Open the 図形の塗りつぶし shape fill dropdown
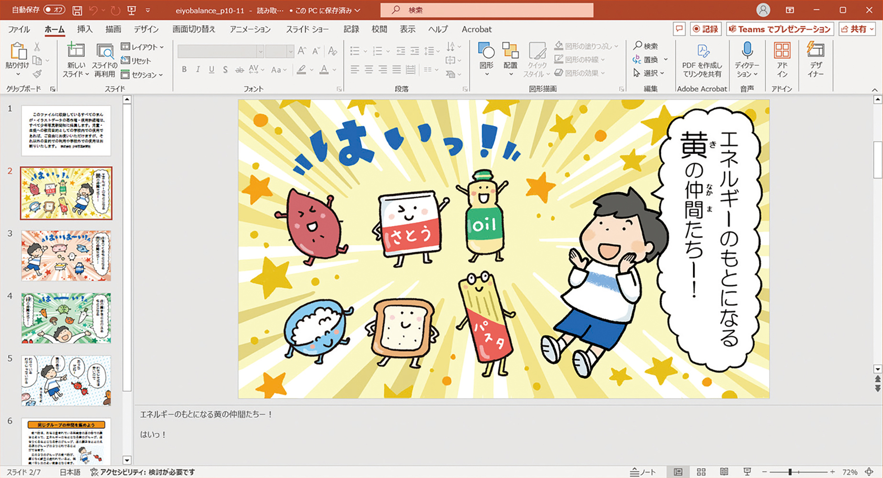This screenshot has width=883, height=478. coord(586,46)
